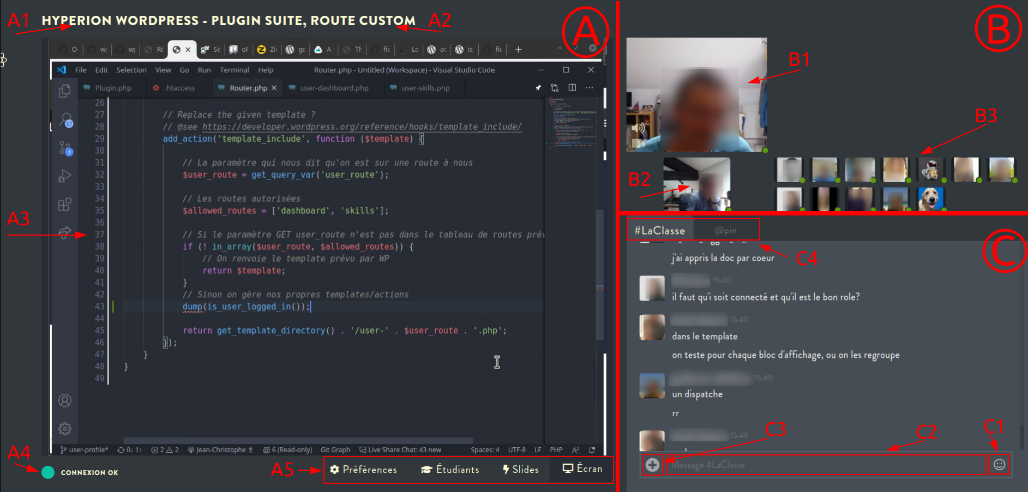Screen dimensions: 1028x492
Task: Open the Étudiants list button
Action: point(450,470)
